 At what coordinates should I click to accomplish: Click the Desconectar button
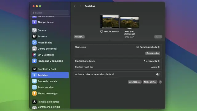tap(153, 53)
